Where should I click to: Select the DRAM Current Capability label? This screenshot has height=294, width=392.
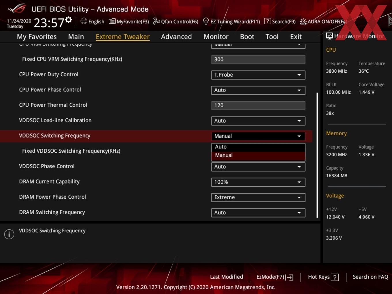point(49,182)
